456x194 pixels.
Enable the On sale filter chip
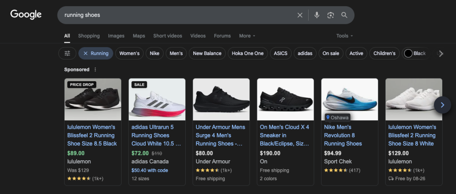(x=330, y=53)
